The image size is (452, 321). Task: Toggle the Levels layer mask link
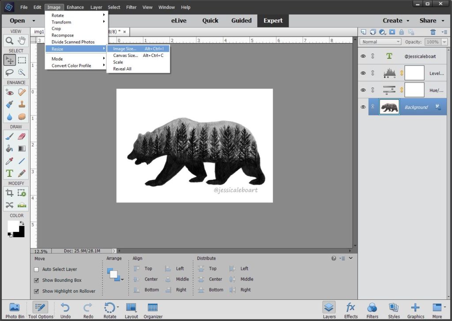[x=402, y=73]
